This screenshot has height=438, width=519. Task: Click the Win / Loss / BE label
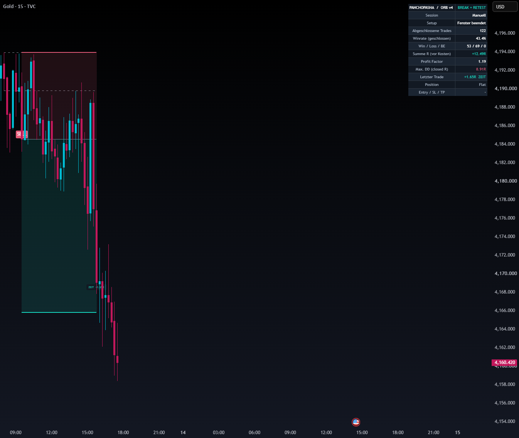click(431, 46)
